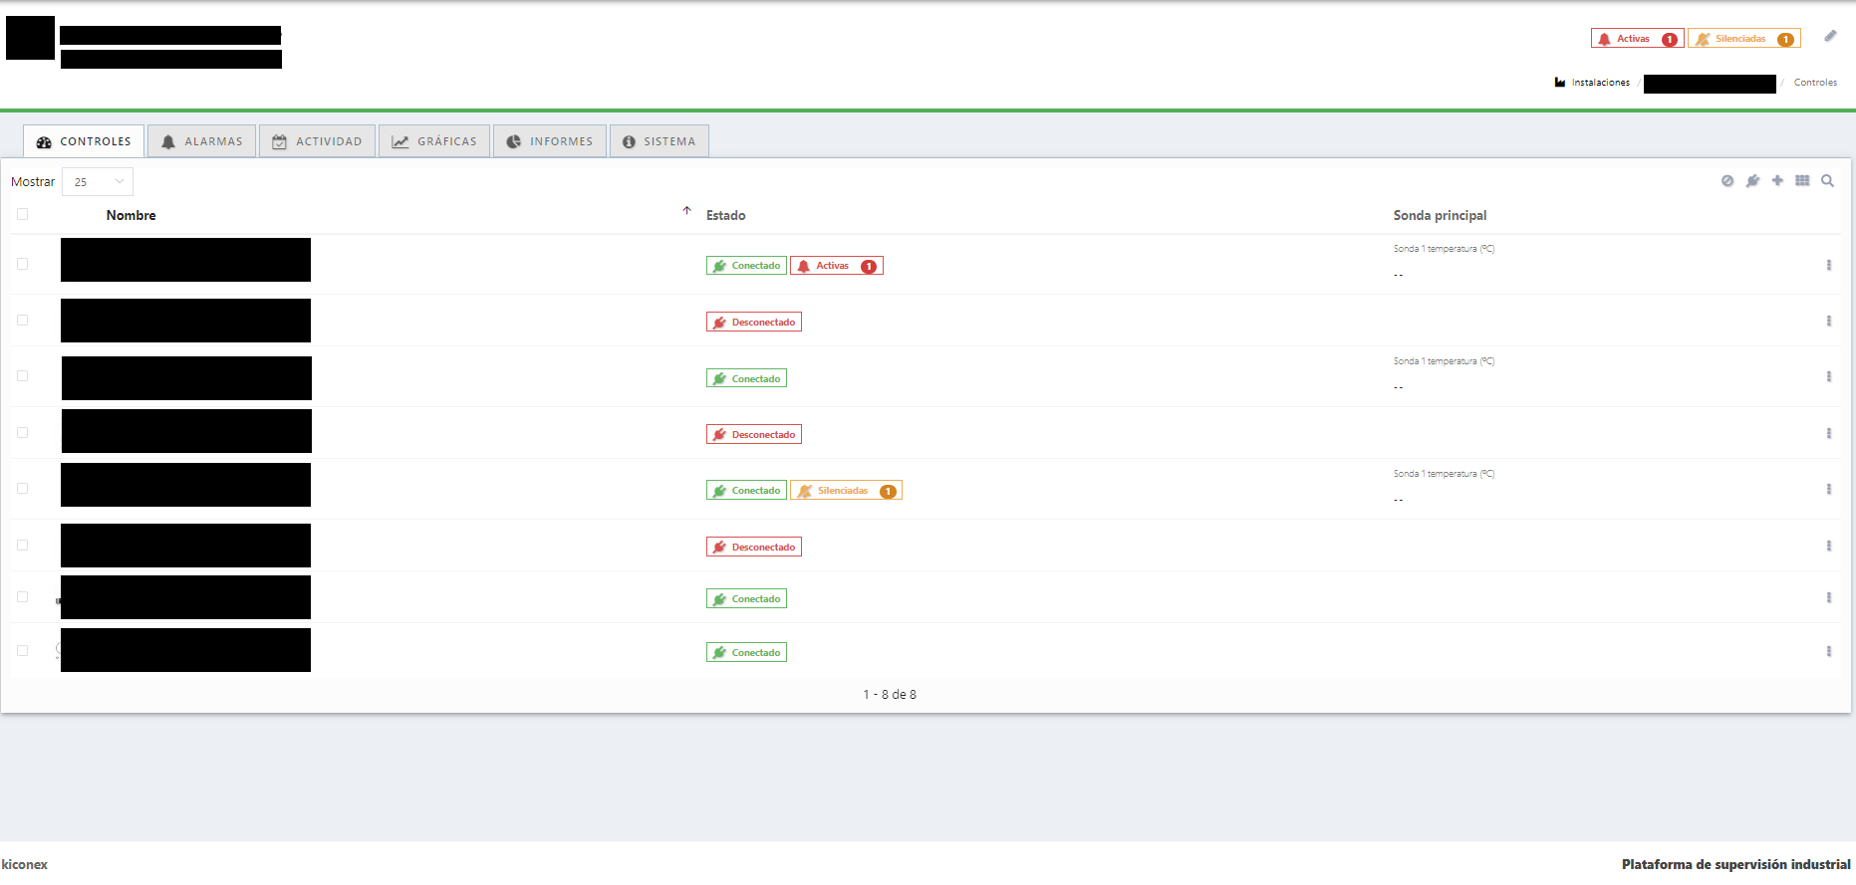1856x885 pixels.
Task: Click the pencil edit icon in header
Action: pyautogui.click(x=1830, y=37)
